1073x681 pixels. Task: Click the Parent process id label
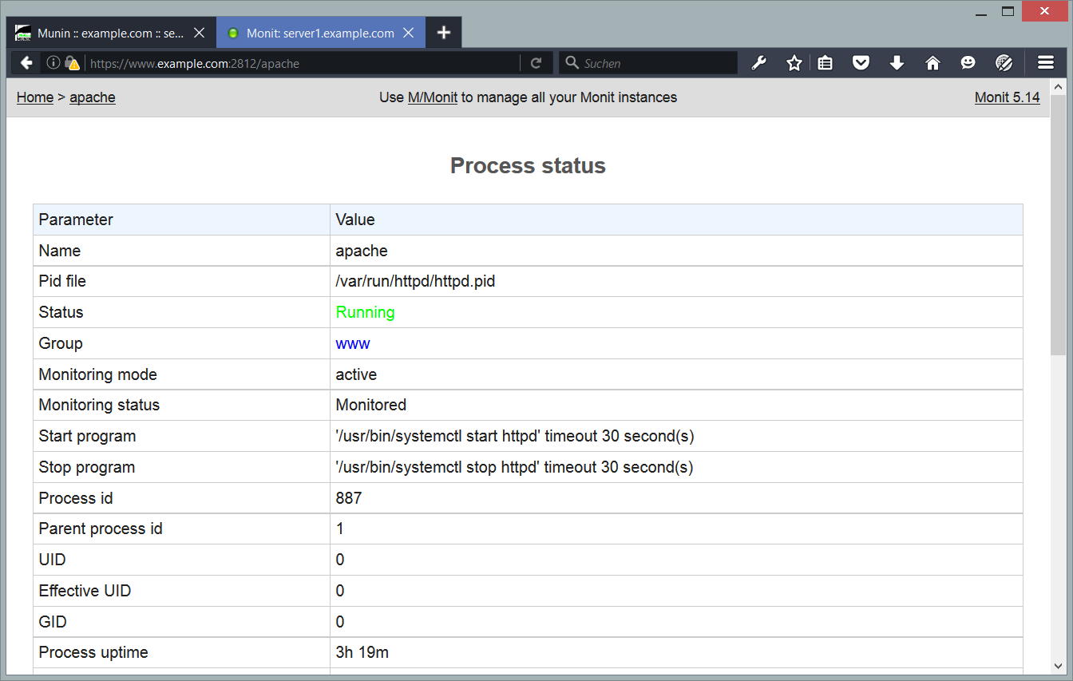tap(101, 529)
